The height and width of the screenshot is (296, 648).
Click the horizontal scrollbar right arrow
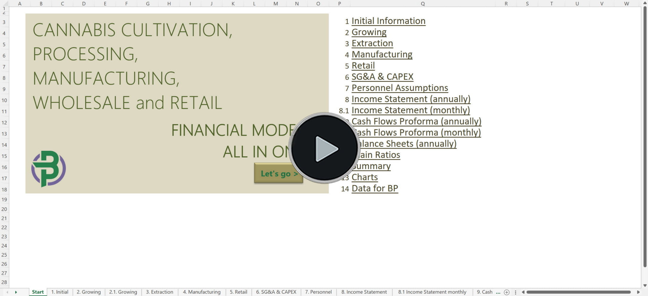click(x=638, y=292)
